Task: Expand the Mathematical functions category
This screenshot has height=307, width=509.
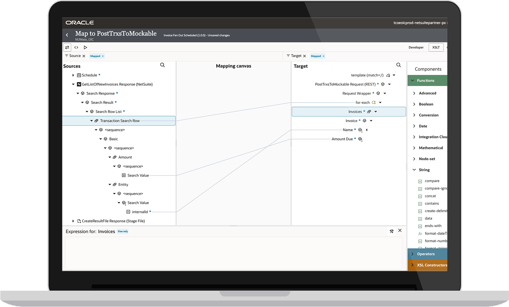Action: tap(414, 148)
